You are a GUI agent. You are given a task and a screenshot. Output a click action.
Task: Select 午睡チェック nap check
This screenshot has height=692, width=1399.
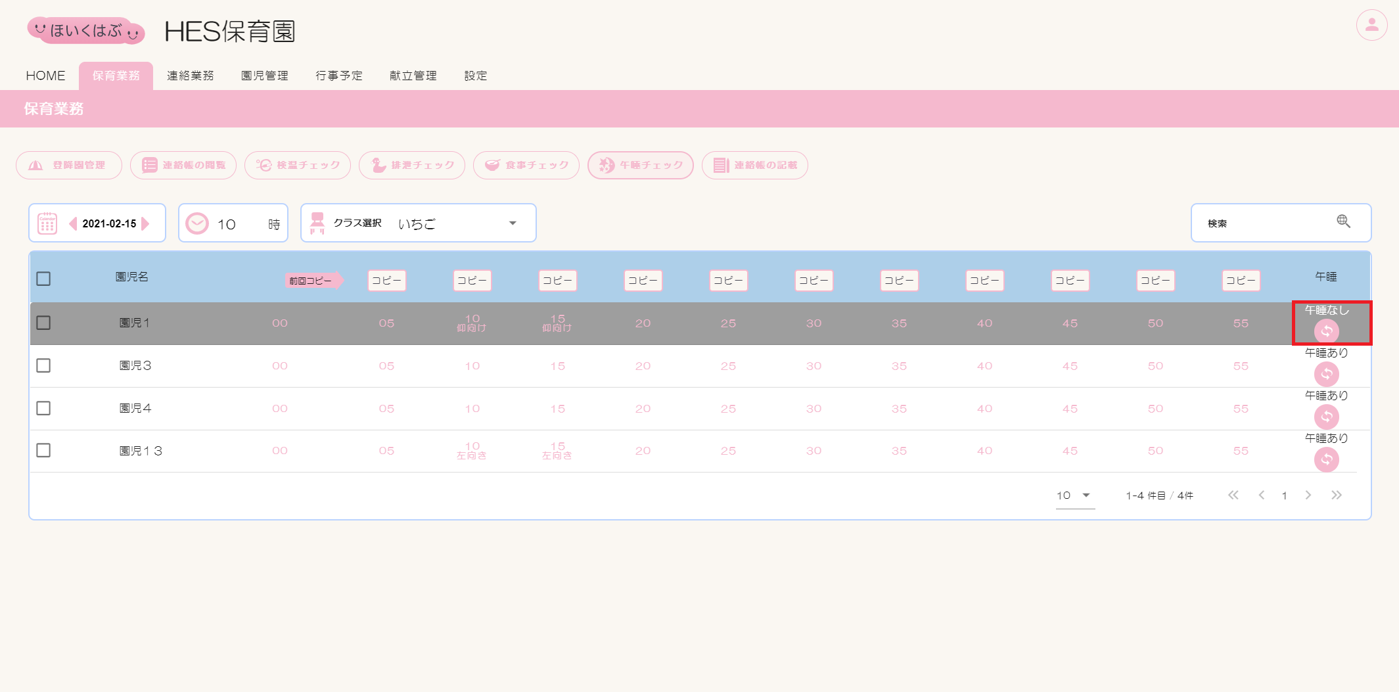(x=641, y=165)
